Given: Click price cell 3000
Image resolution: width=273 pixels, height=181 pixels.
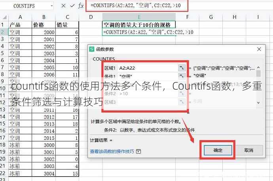Looking at the screenshot, I should pyautogui.click(x=44, y=145).
